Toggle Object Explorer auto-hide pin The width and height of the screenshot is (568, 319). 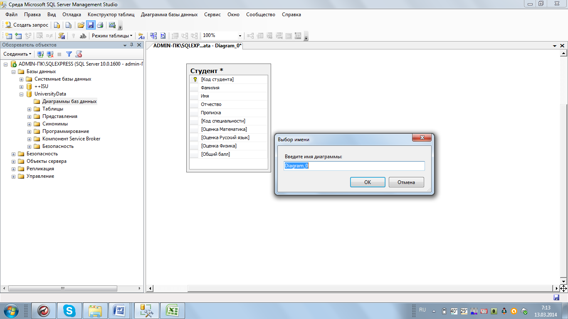132,45
